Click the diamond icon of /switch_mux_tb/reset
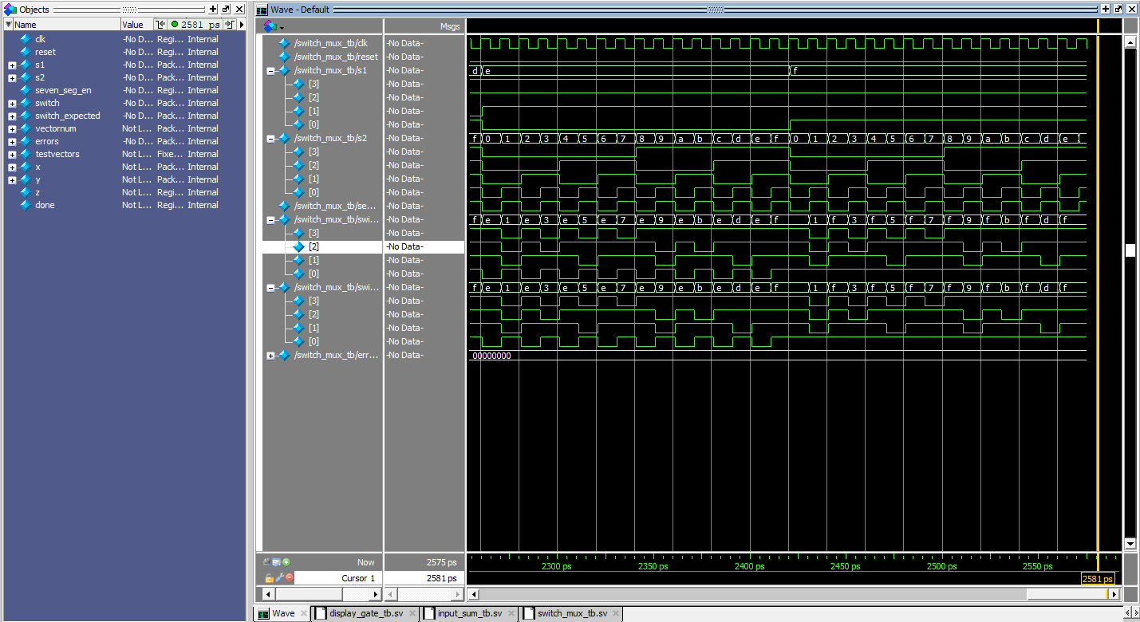This screenshot has height=622, width=1140. pyautogui.click(x=284, y=57)
